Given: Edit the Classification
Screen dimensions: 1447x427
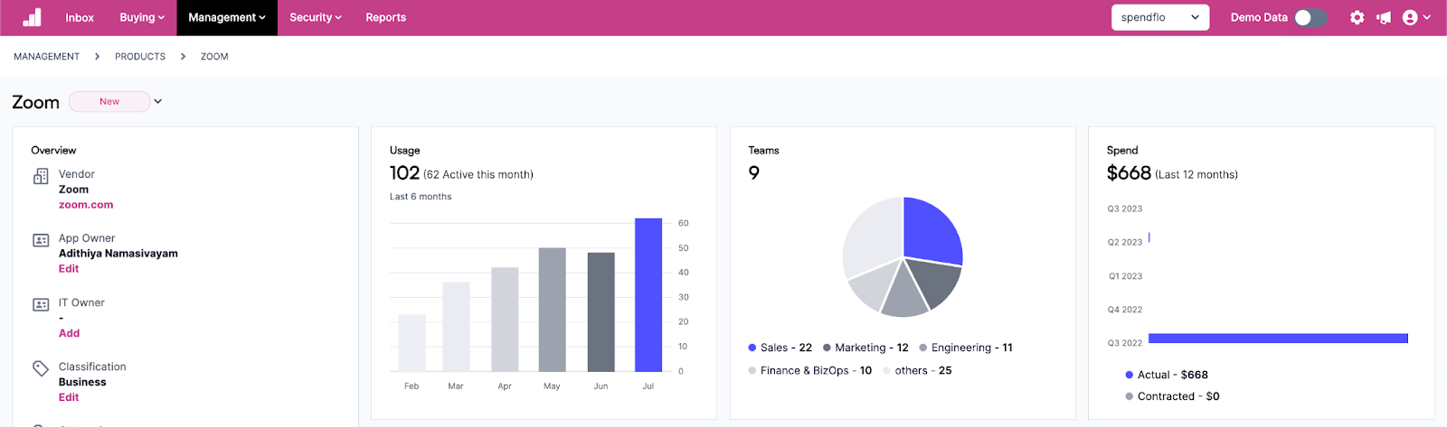Looking at the screenshot, I should coord(69,397).
